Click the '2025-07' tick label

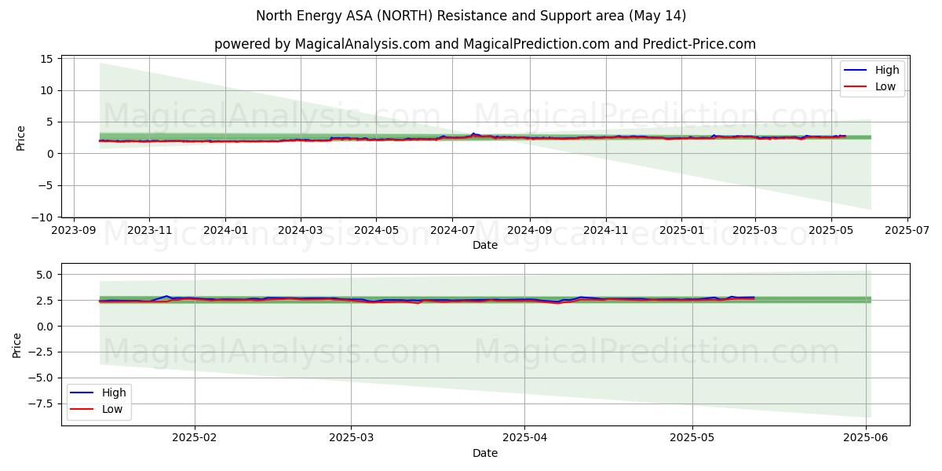tap(907, 230)
